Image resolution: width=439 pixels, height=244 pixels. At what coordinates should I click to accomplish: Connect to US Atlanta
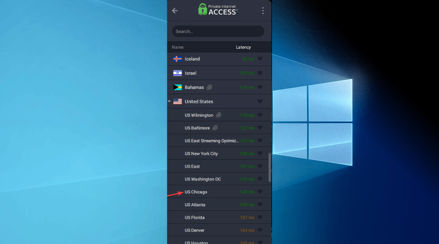[219, 205]
